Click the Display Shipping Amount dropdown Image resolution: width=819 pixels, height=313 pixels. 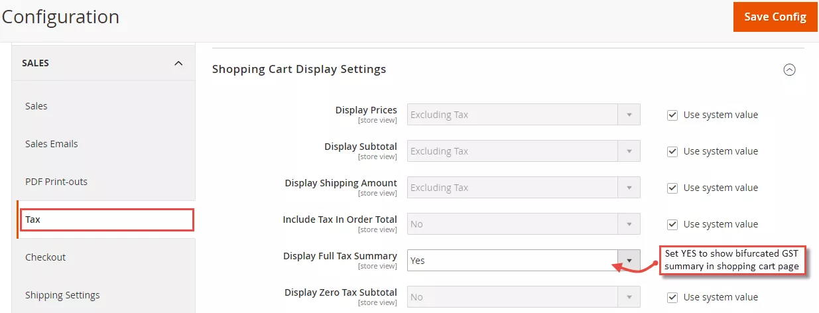tap(523, 188)
